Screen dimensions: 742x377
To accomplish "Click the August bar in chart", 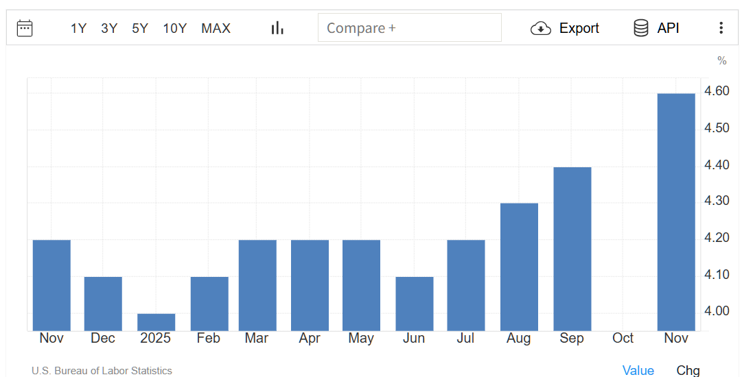I will coord(519,267).
